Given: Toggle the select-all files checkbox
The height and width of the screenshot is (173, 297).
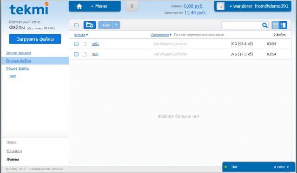Looking at the screenshot, I should [x=76, y=25].
